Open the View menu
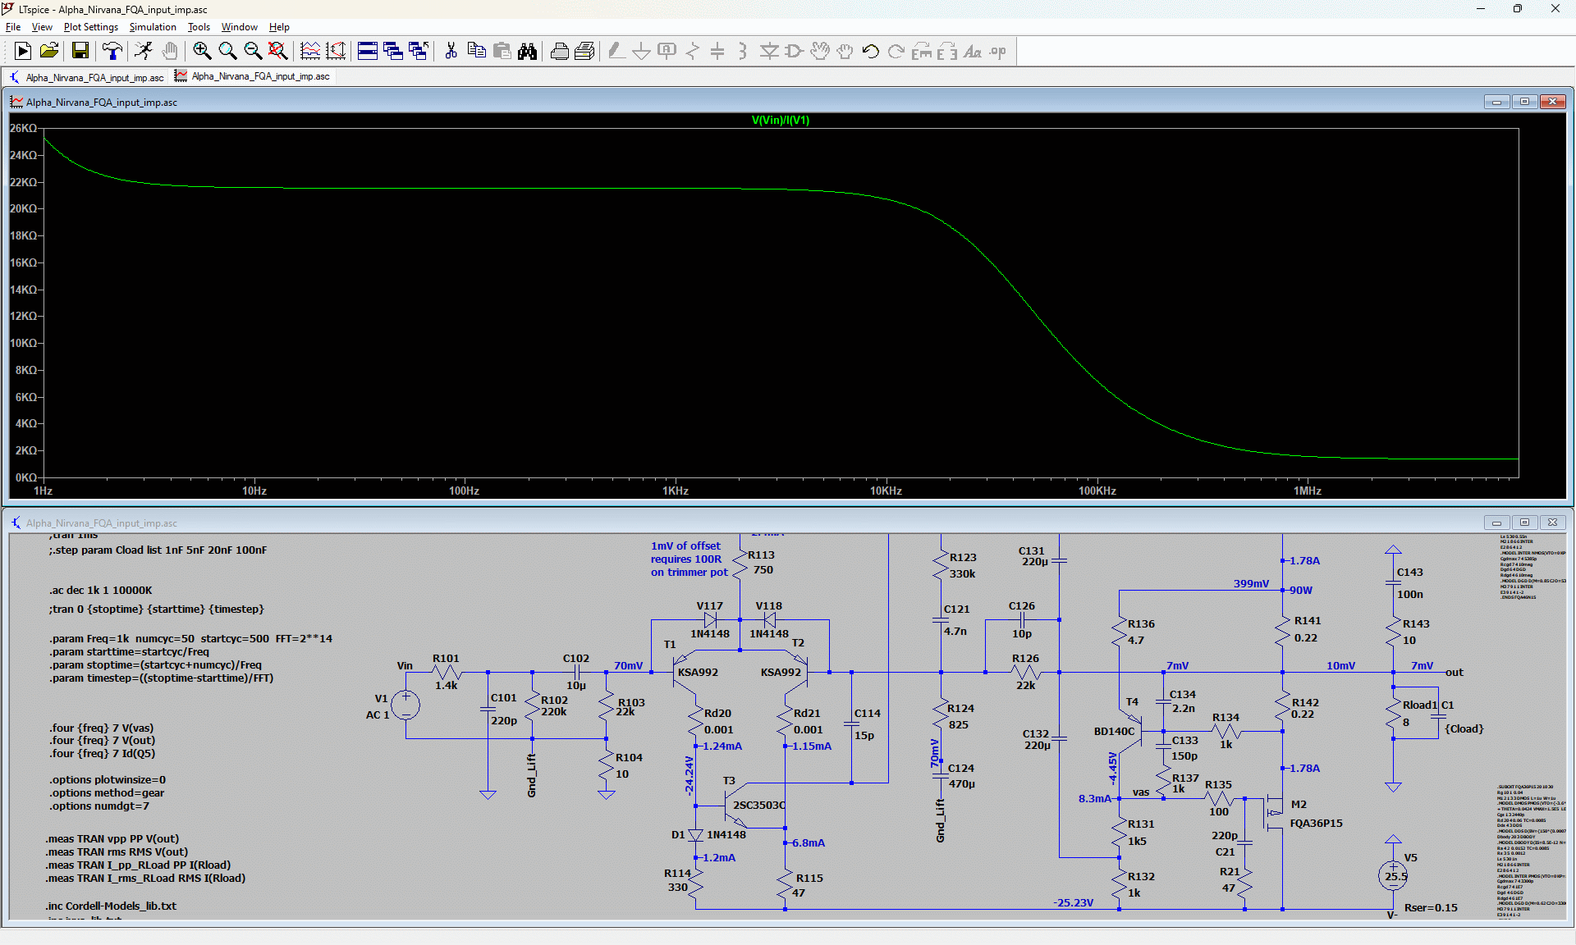This screenshot has height=945, width=1576. [42, 27]
